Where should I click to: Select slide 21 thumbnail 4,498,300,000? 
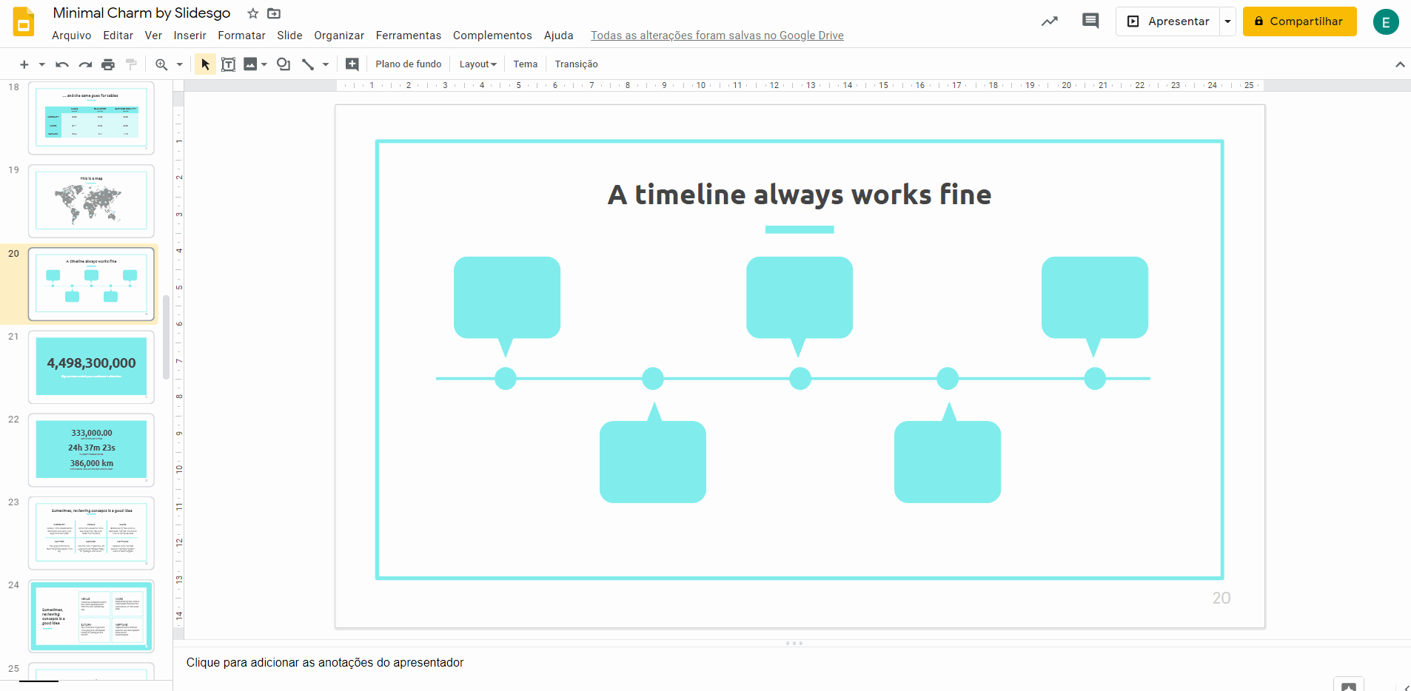point(91,367)
